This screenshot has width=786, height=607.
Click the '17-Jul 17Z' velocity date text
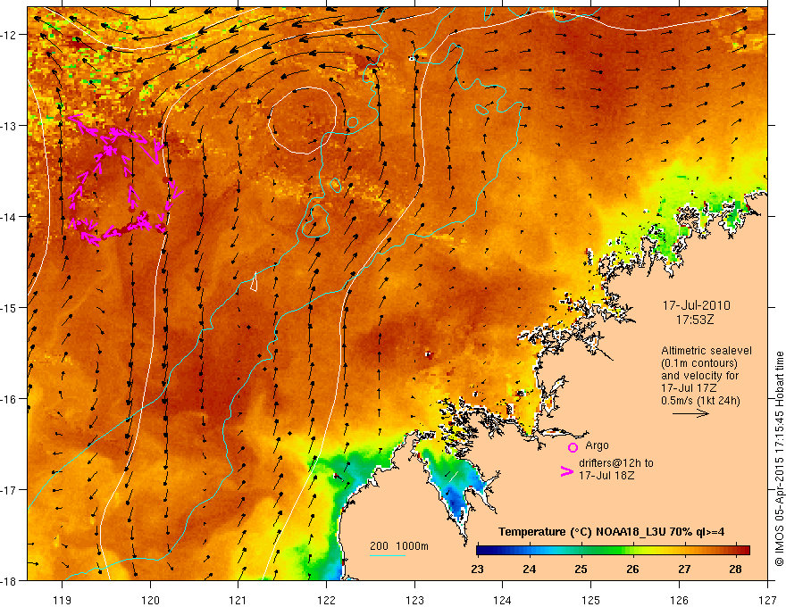coord(689,388)
